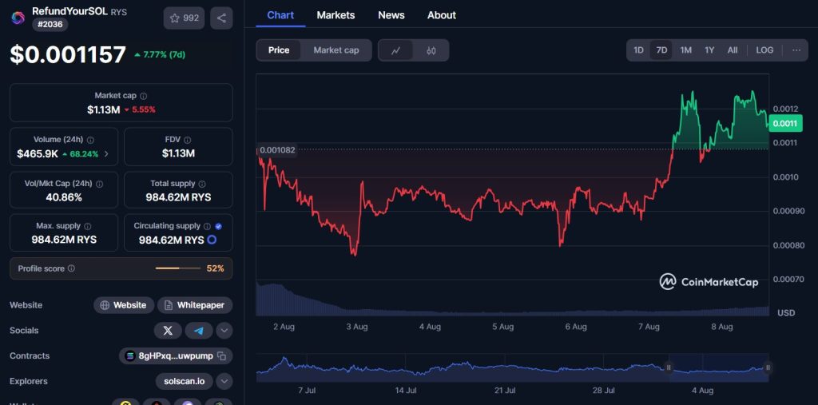Copy the contract address icon
The image size is (818, 405).
[x=222, y=356]
